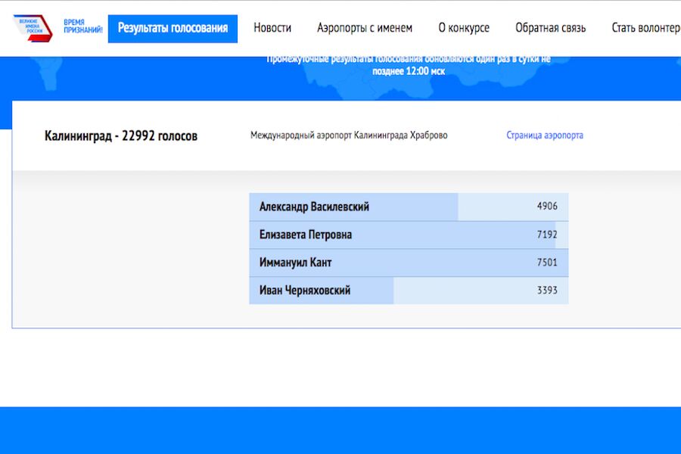Select О конкурсе in the navigation

464,28
